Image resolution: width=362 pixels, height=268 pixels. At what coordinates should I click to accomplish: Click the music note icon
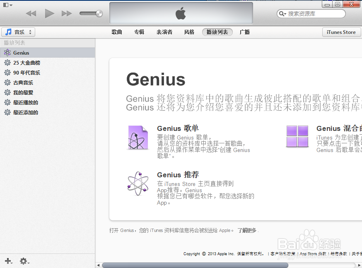[x=8, y=32]
